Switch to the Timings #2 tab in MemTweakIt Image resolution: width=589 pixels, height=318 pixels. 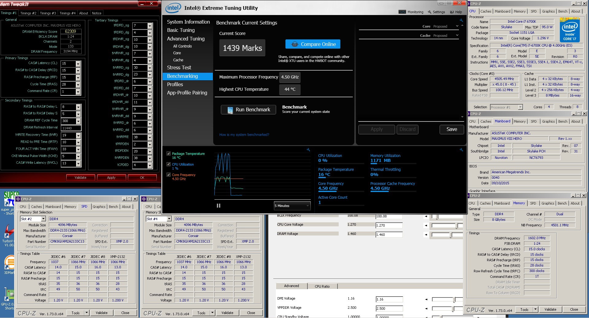[x=28, y=13]
